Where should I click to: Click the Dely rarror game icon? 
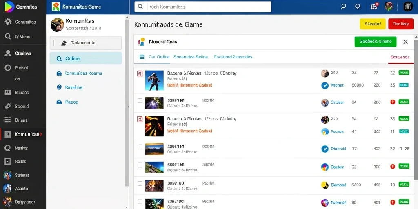click(x=7, y=202)
